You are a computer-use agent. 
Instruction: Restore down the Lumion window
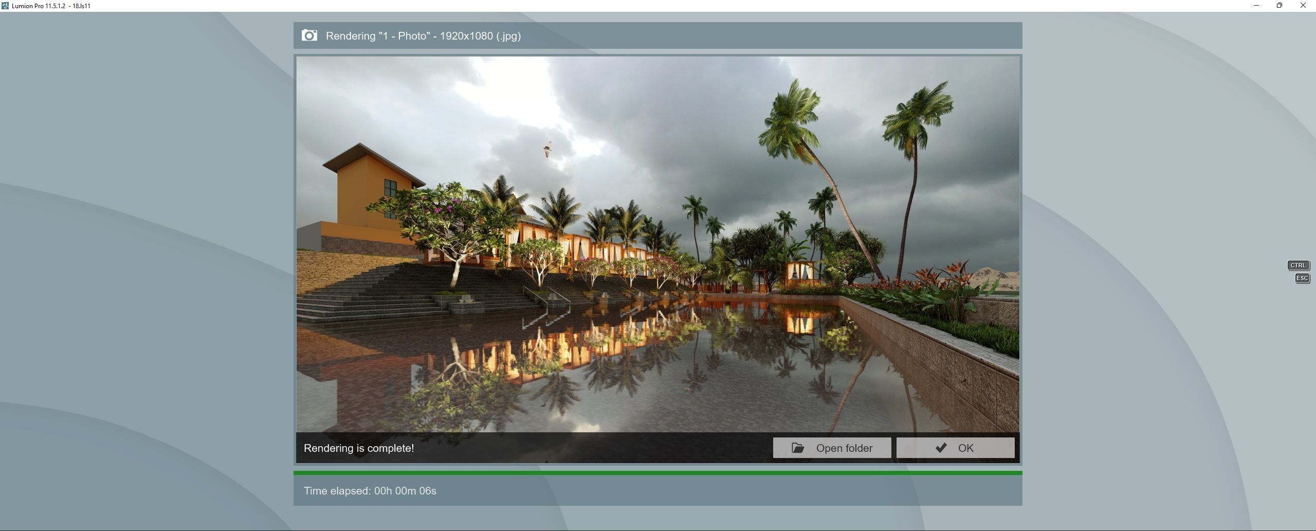pos(1280,6)
